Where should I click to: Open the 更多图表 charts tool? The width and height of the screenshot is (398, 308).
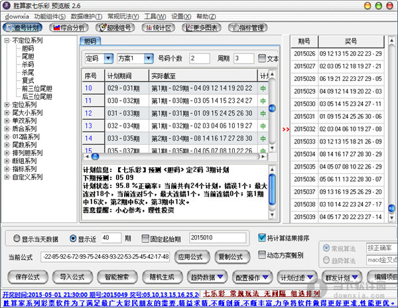[x=202, y=28]
